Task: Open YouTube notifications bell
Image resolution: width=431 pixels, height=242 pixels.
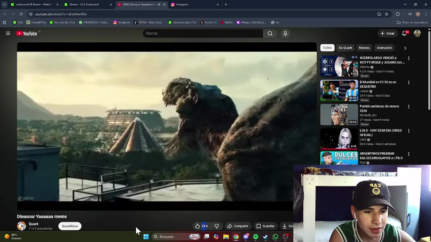Action: tap(405, 33)
